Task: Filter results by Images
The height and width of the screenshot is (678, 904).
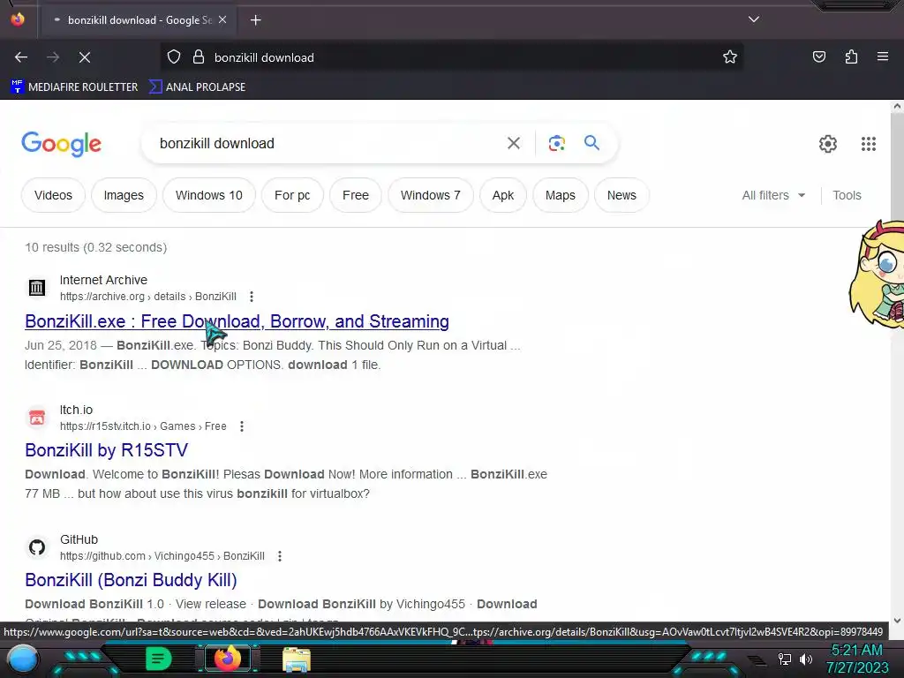Action: (x=124, y=195)
